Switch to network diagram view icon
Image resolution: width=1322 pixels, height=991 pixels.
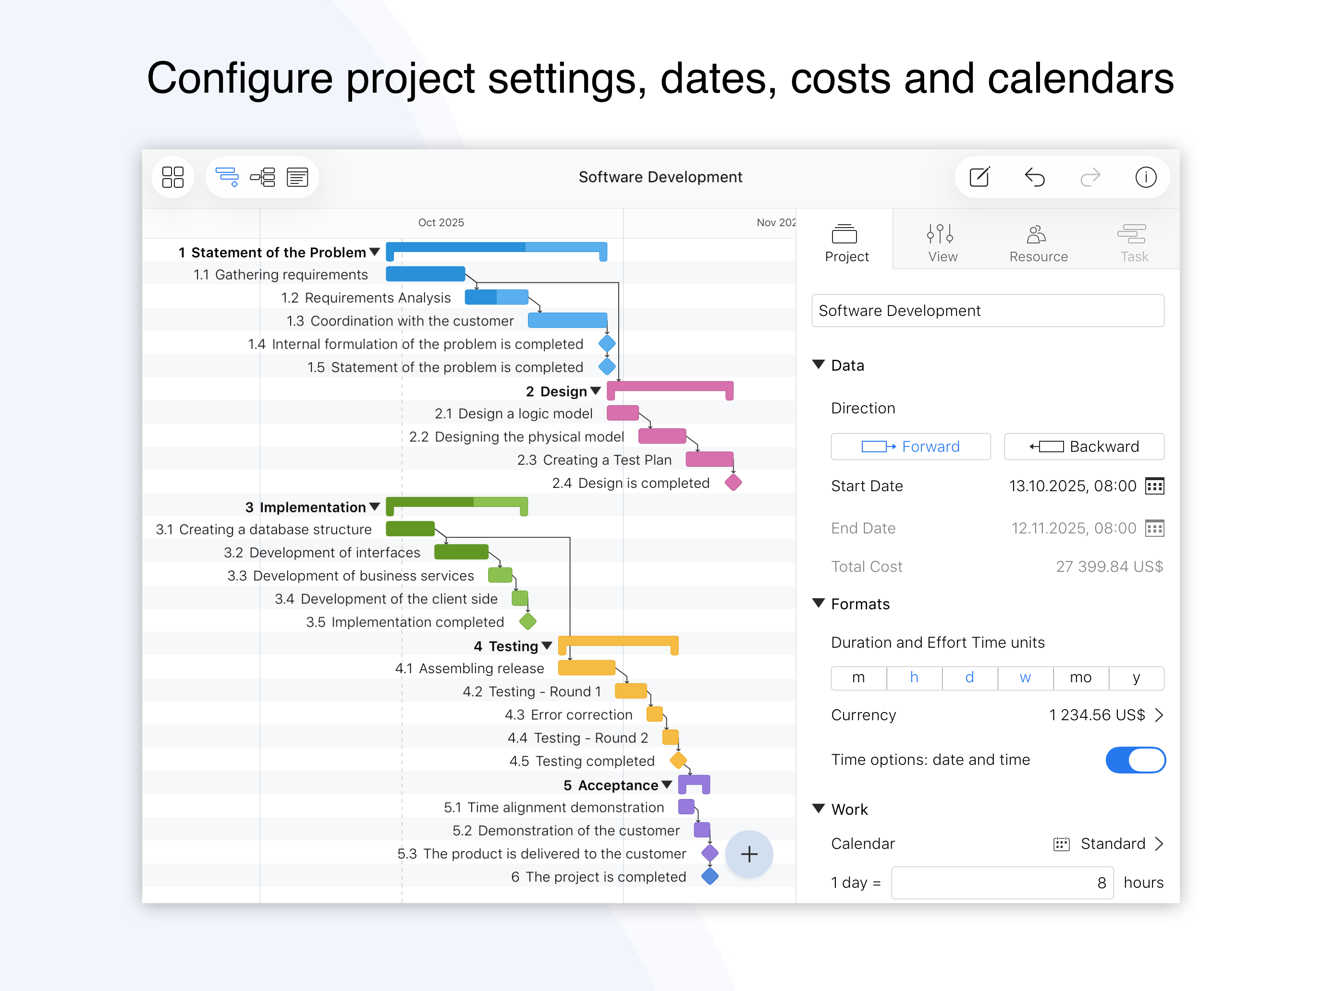click(x=262, y=177)
